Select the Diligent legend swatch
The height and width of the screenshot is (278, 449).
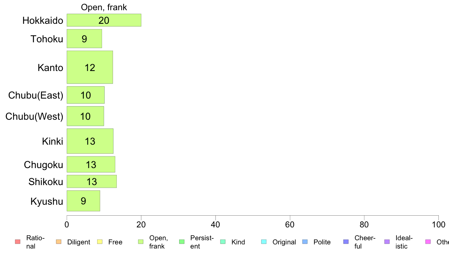59,242
